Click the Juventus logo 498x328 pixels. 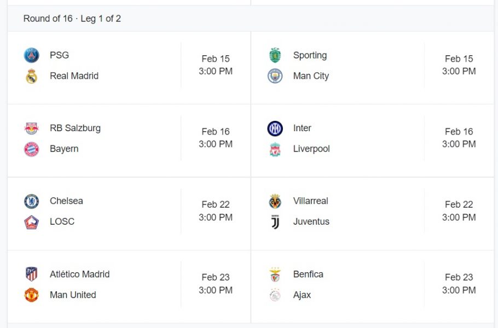[275, 222]
